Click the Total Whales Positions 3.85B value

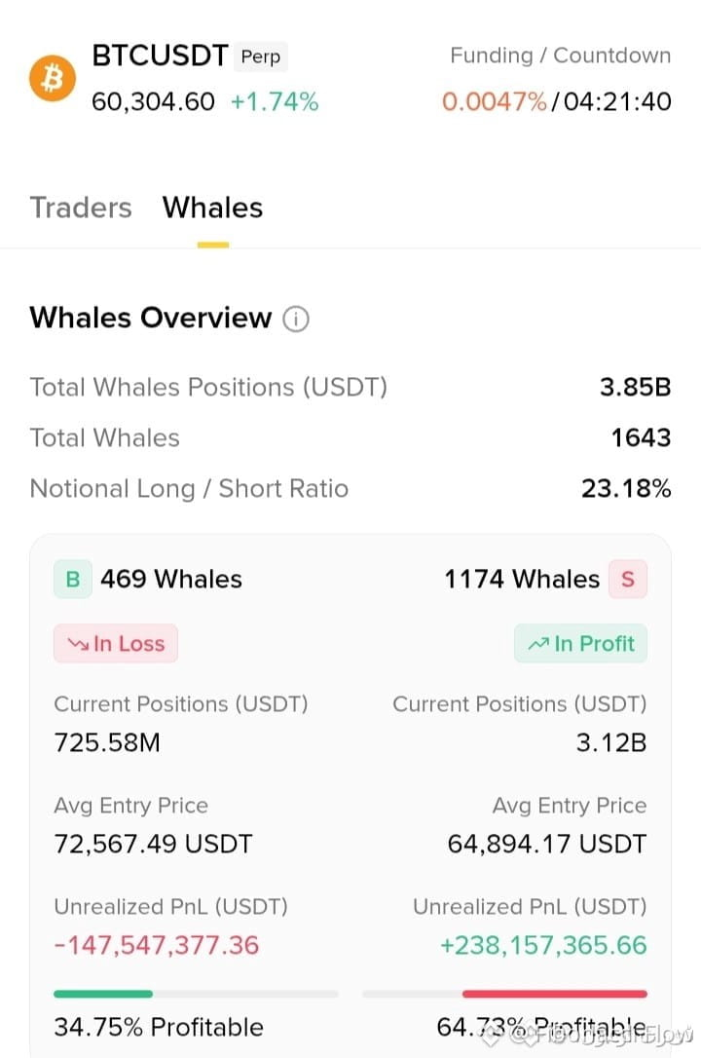(x=635, y=388)
